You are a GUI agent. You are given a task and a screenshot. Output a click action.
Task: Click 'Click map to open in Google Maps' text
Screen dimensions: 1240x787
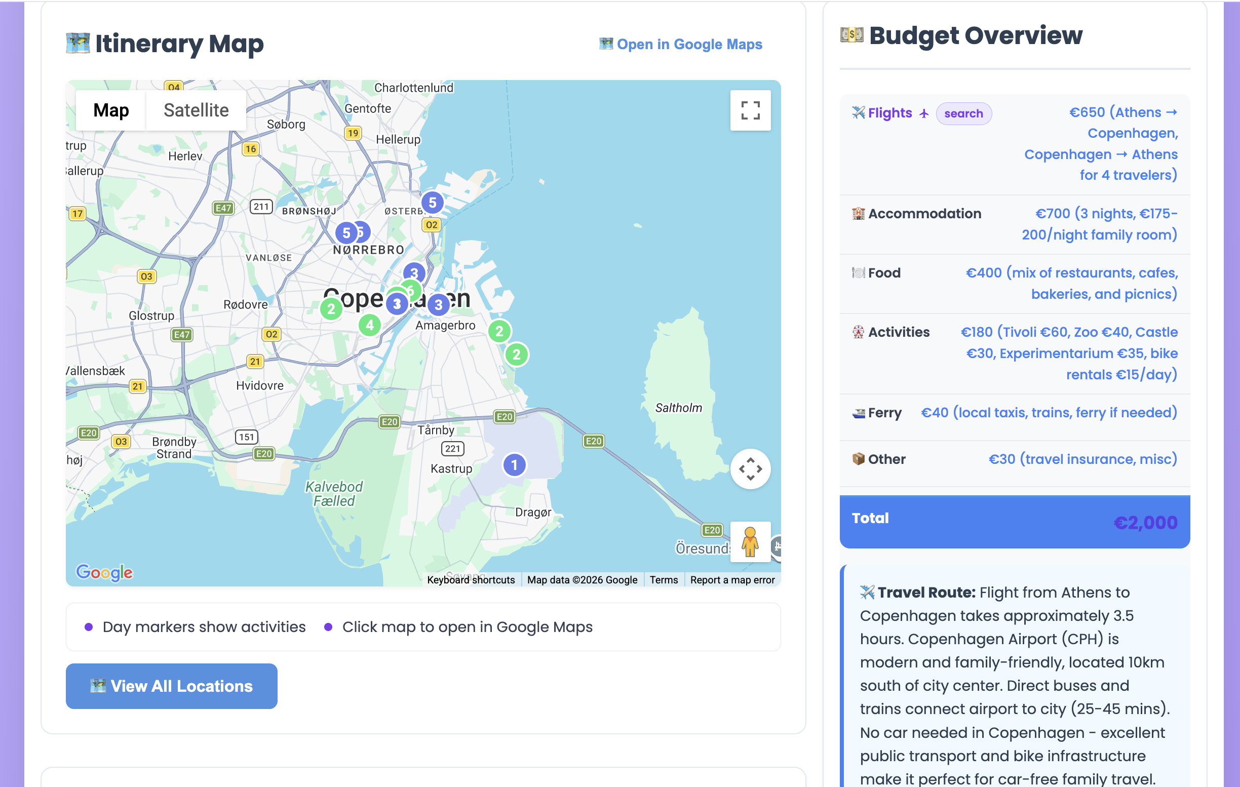[468, 627]
